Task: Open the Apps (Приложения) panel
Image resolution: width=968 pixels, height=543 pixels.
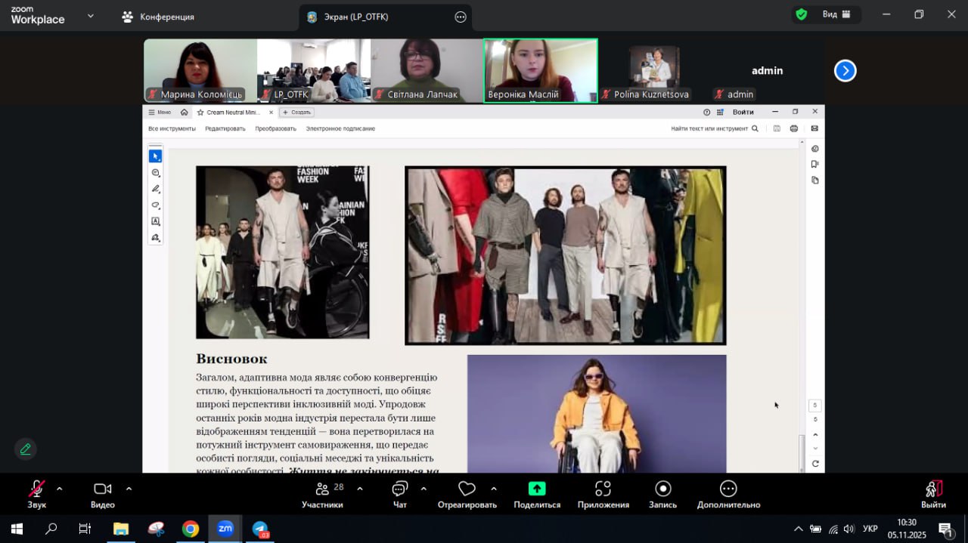Action: [603, 495]
